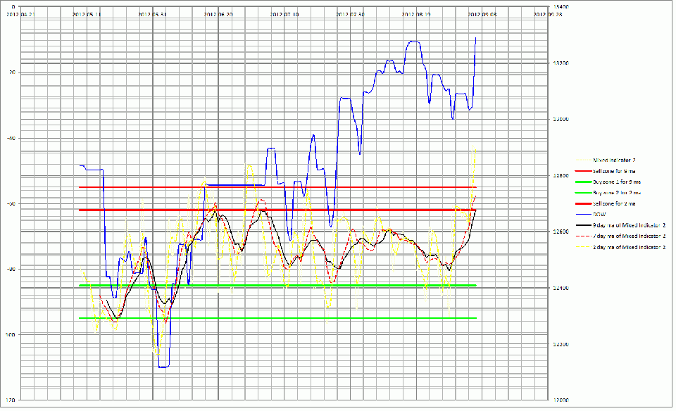Click the -120 left axis value
Viewport: 676px width, 411px height.
coord(11,400)
